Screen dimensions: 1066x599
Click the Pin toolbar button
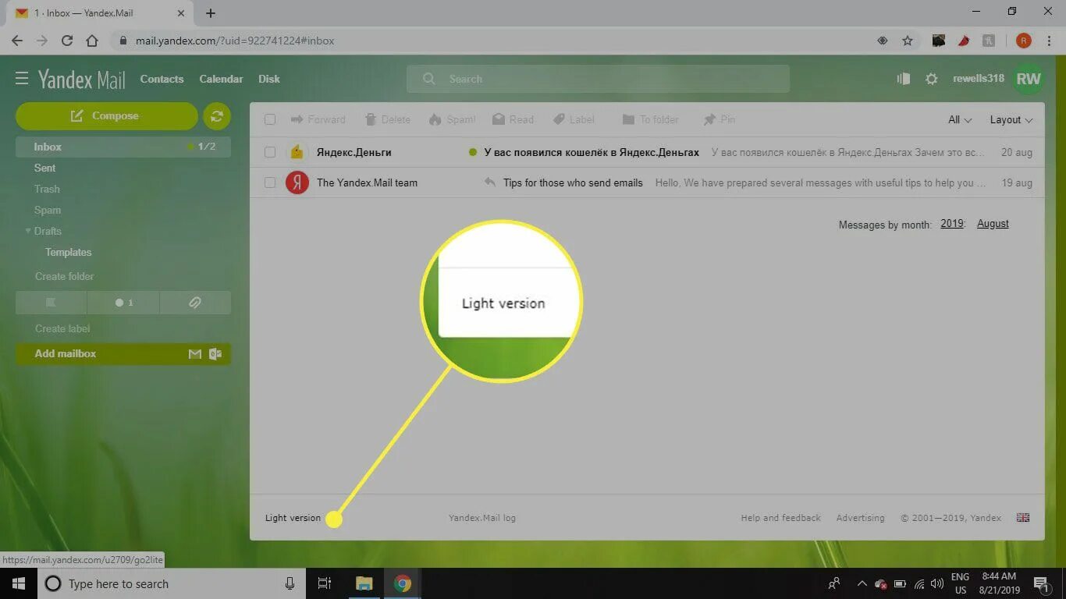719,119
